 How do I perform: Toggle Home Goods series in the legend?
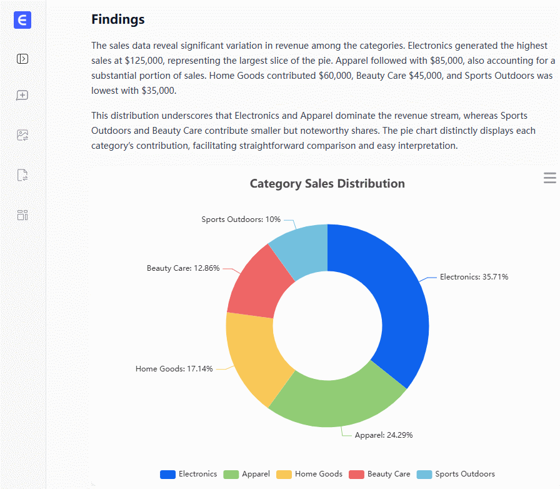(x=309, y=474)
